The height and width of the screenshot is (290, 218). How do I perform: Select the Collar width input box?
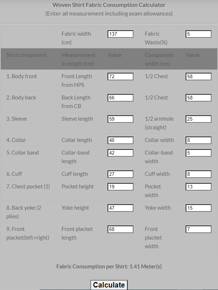199,140
